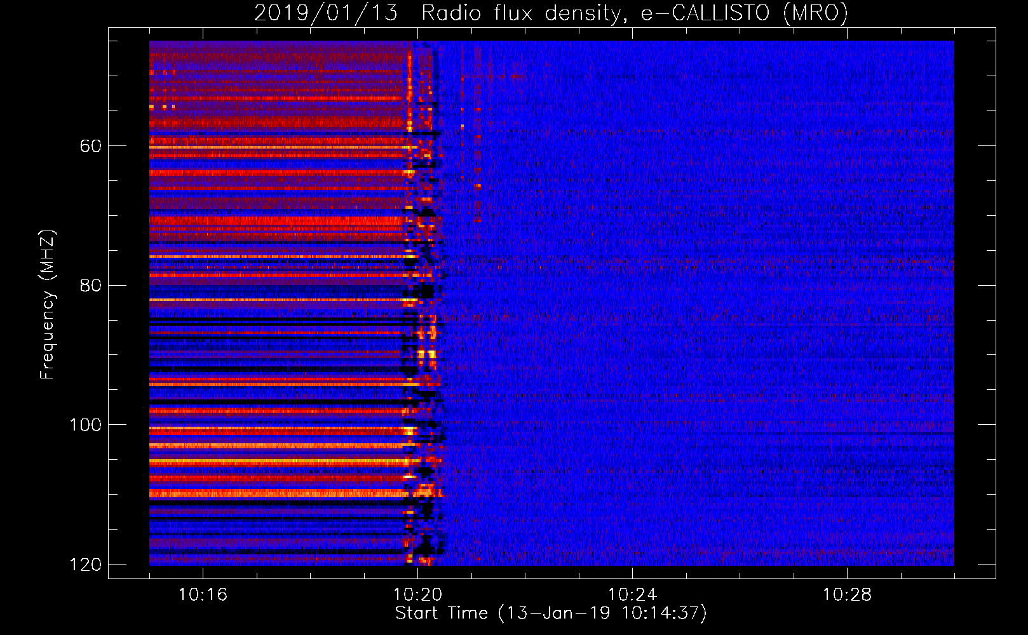The image size is (1028, 635).
Task: Click the 'Start Time (13-Jan-19 10:14:37)' axis label
Action: click(x=551, y=613)
